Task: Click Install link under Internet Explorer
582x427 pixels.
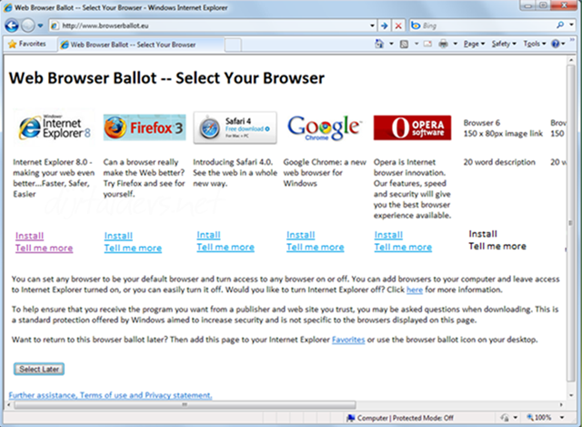Action: point(30,236)
